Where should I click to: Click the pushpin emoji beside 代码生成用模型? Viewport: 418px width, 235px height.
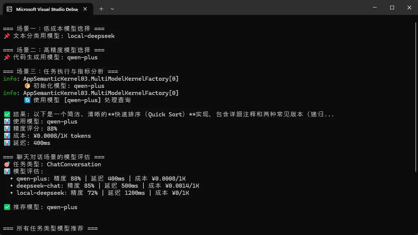7,57
